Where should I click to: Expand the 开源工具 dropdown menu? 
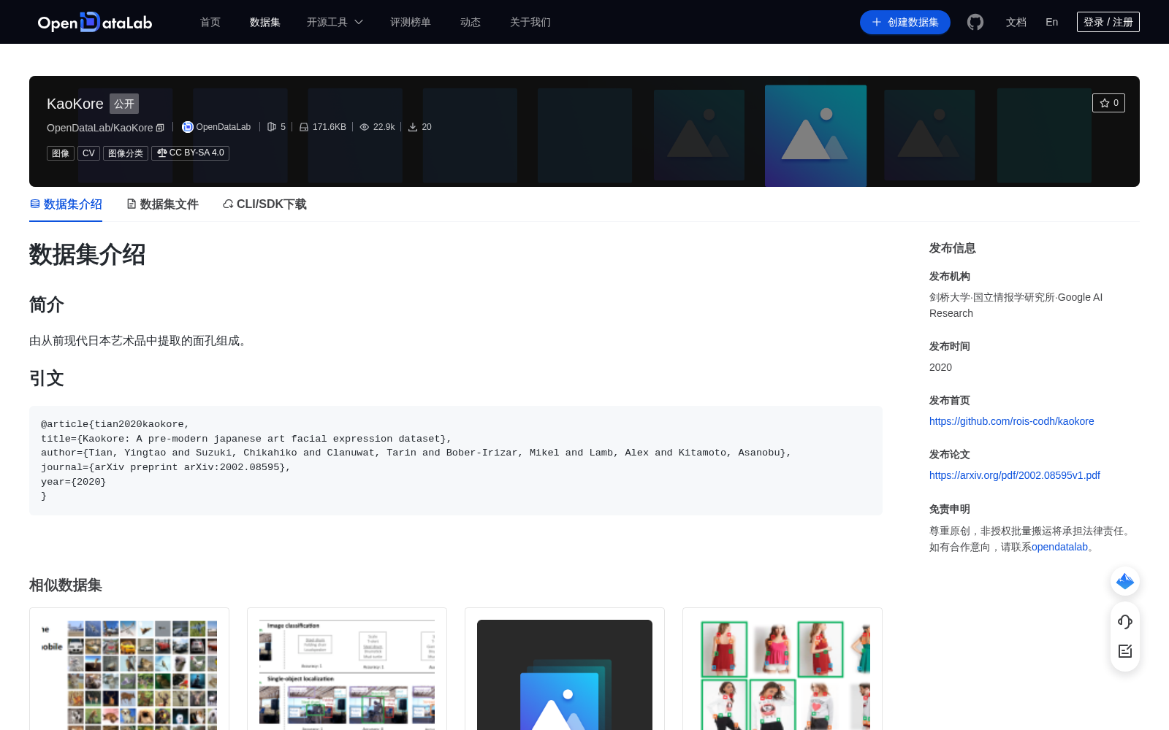point(335,22)
